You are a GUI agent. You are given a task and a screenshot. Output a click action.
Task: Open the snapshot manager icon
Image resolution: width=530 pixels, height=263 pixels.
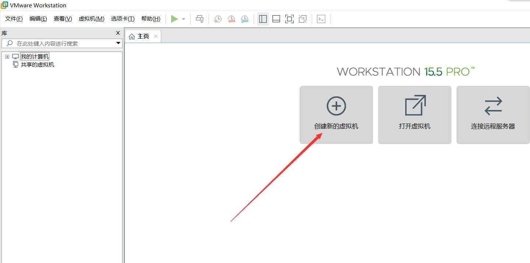[x=244, y=19]
